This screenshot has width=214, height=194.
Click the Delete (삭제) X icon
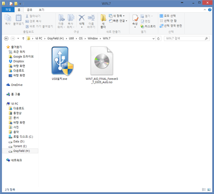pos(82,18)
